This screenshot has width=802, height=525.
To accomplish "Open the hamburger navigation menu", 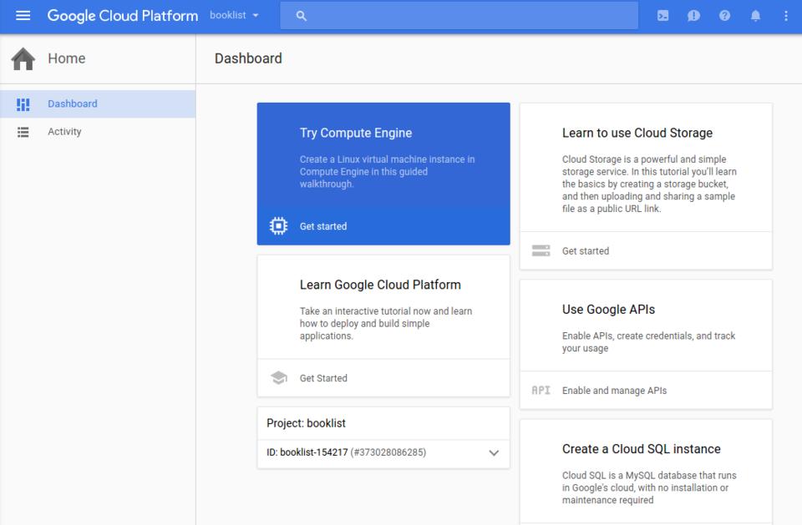I will pos(23,16).
